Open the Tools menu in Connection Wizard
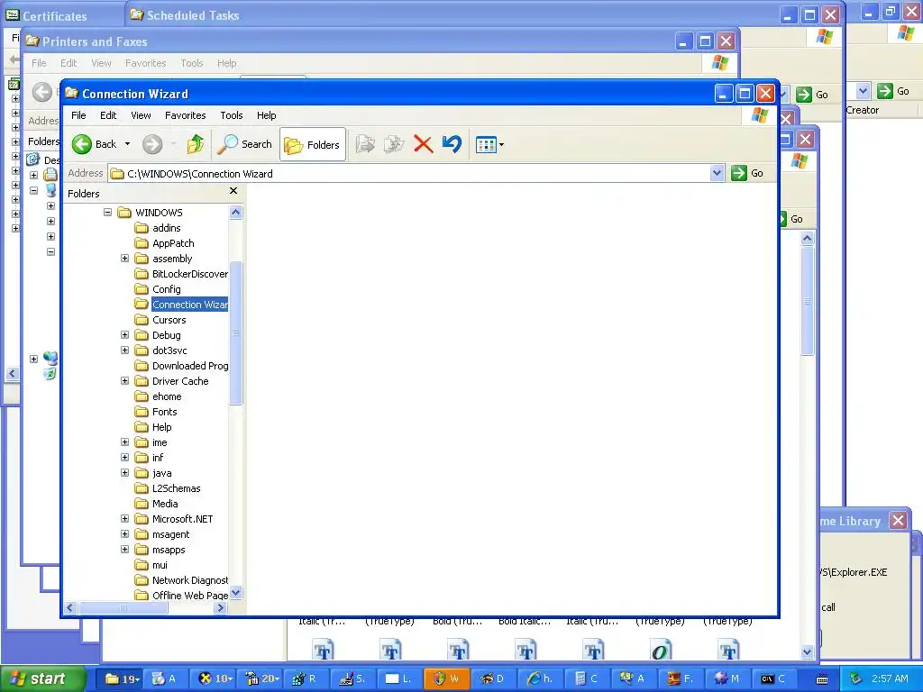 click(232, 115)
